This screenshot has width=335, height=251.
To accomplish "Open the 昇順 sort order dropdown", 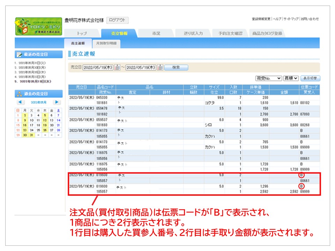I will tap(291, 78).
